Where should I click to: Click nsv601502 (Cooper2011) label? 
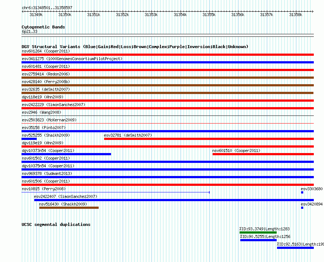46,158
